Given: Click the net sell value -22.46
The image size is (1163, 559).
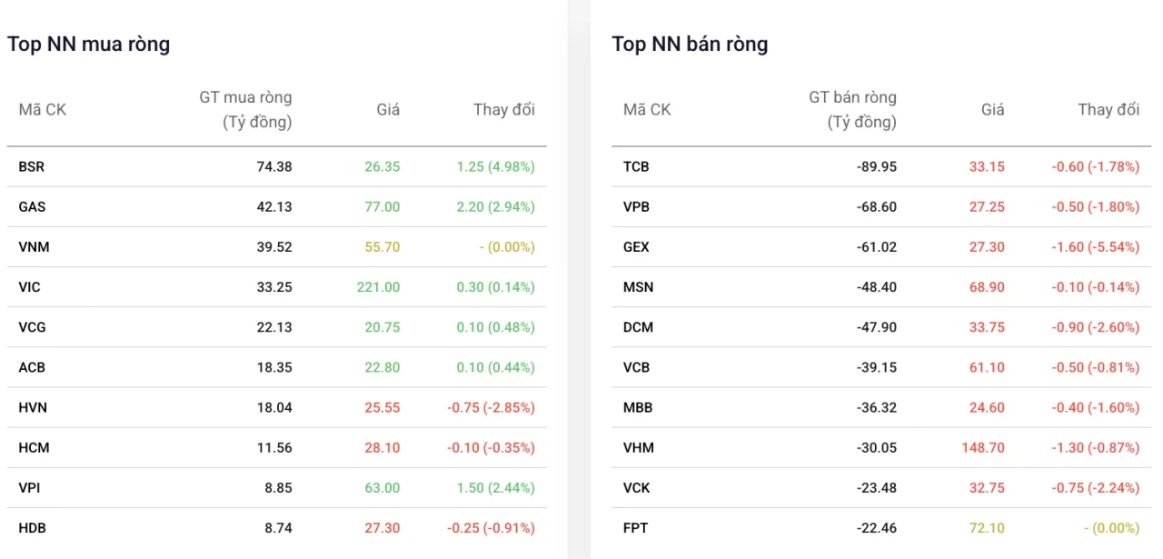Looking at the screenshot, I should point(877,527).
